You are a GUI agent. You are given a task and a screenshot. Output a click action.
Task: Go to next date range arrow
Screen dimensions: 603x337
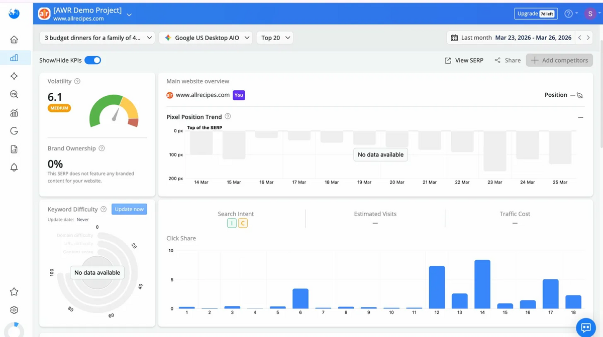(x=588, y=38)
